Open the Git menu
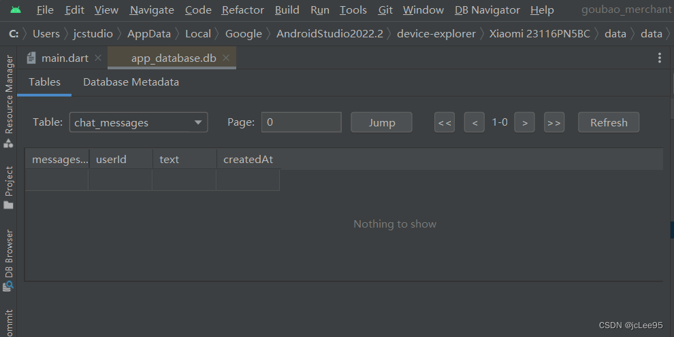The width and height of the screenshot is (674, 337). (x=385, y=10)
